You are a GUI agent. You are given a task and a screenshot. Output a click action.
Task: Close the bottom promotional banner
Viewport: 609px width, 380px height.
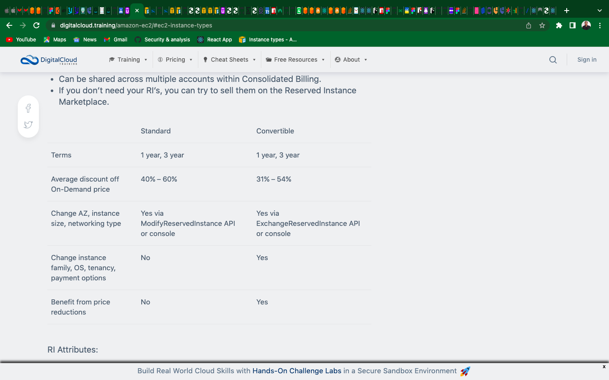pyautogui.click(x=604, y=367)
